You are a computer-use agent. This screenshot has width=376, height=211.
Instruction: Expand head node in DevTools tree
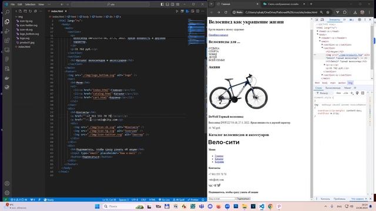(x=317, y=31)
